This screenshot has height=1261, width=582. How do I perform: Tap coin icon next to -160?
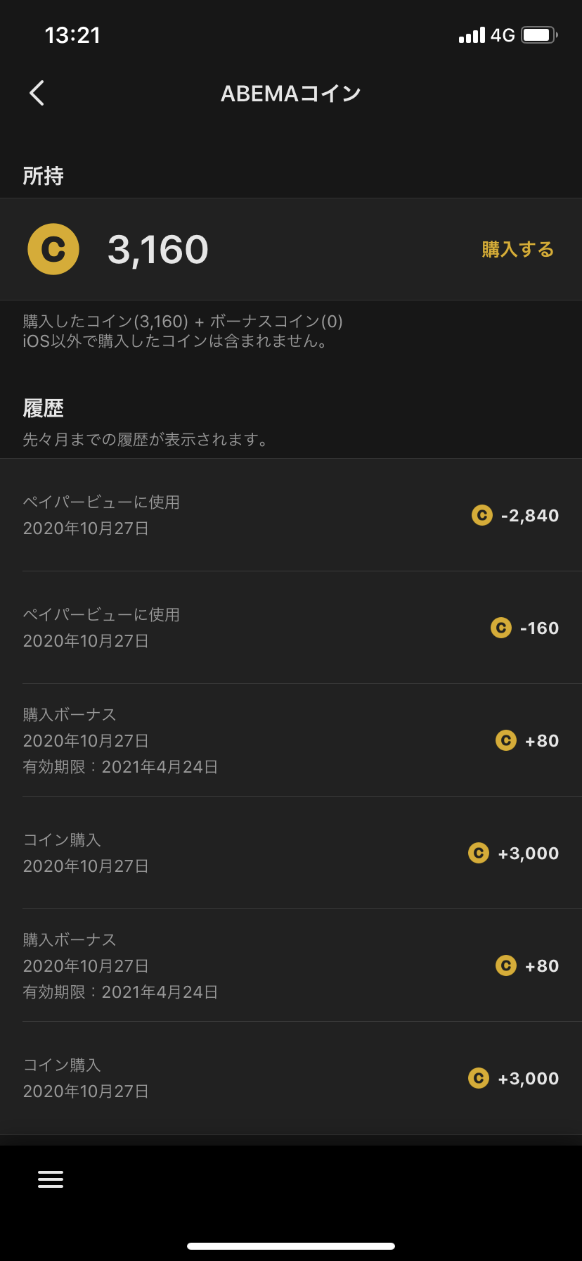[501, 628]
